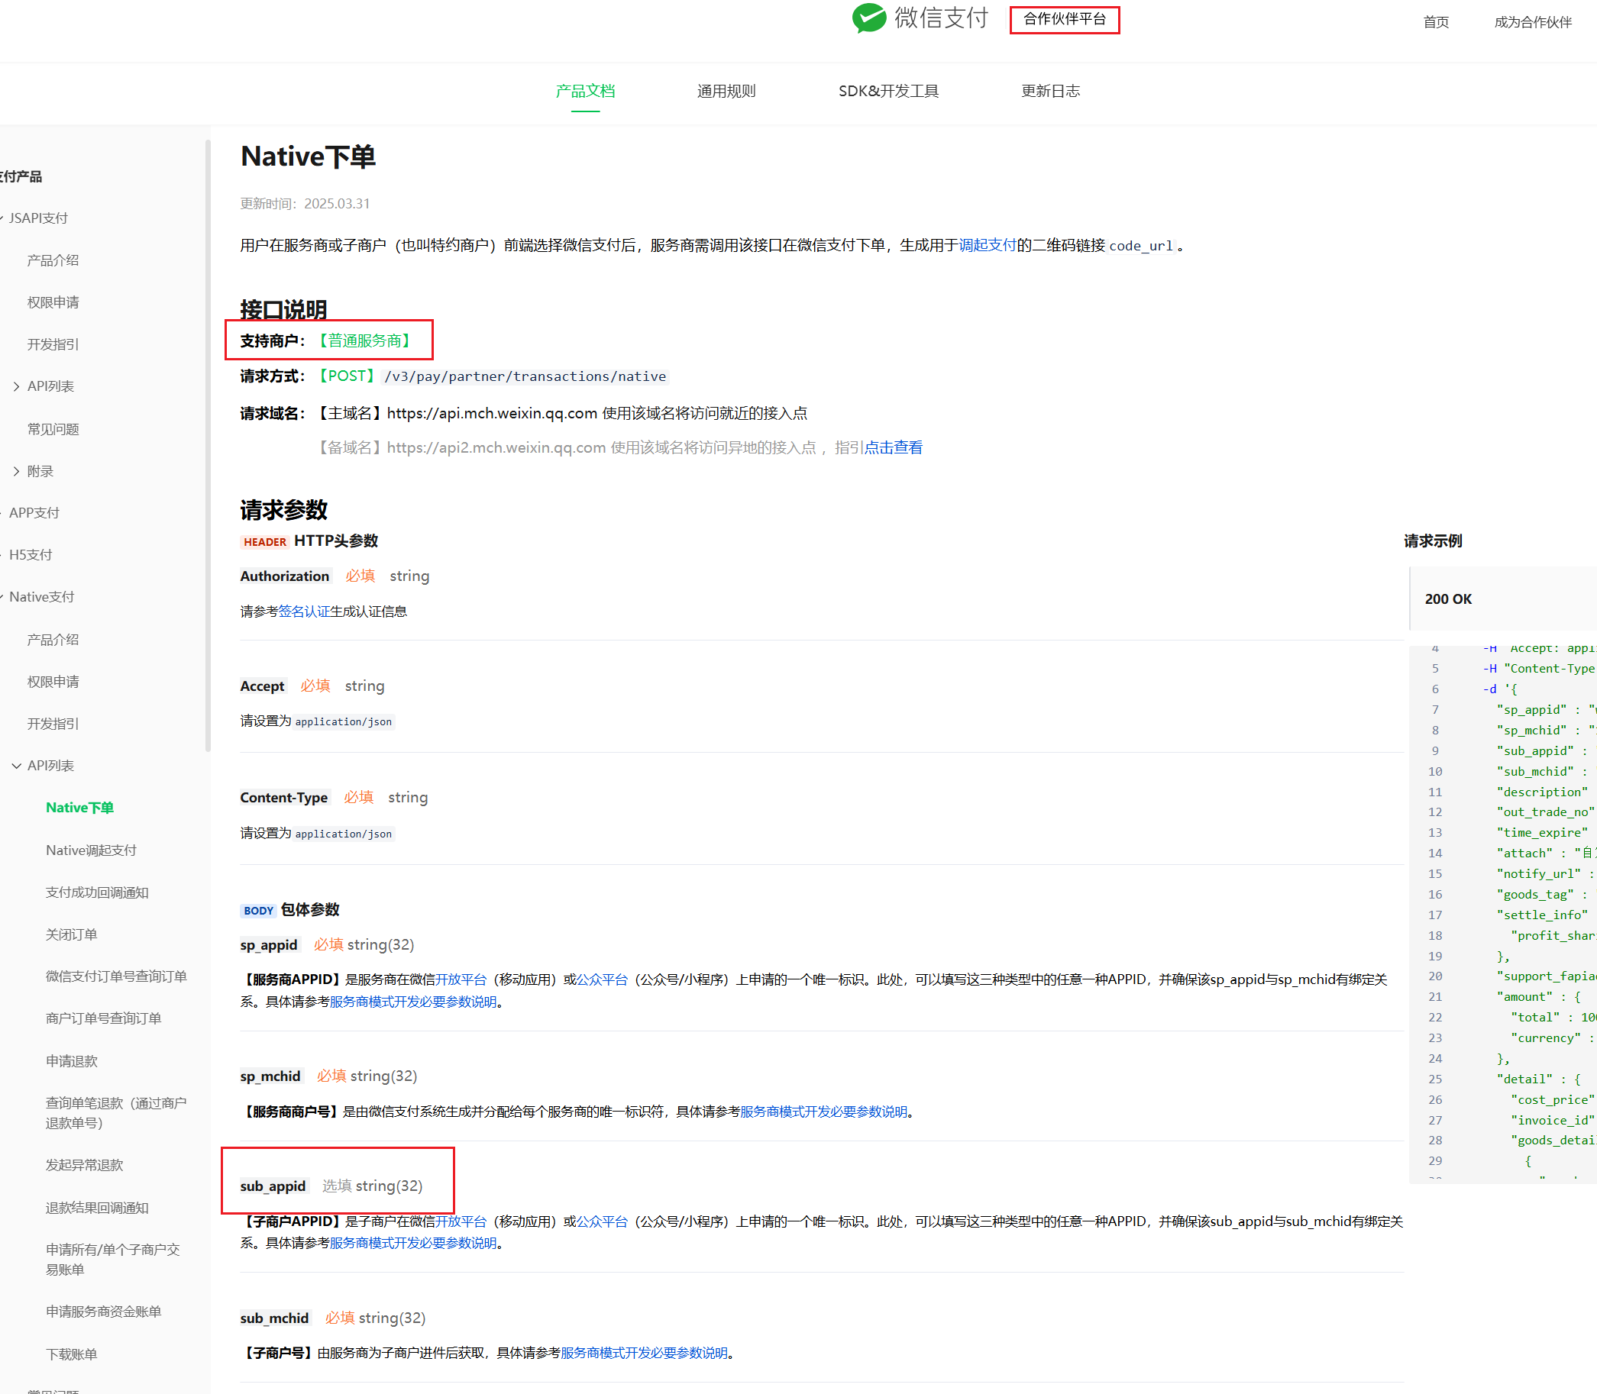Screen dimensions: 1597x1394
Task: Click 成为合作伙伴 in the top navigation
Action: click(x=1532, y=22)
